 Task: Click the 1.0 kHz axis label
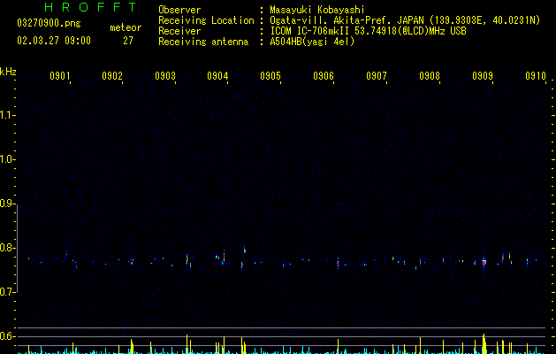(7, 159)
